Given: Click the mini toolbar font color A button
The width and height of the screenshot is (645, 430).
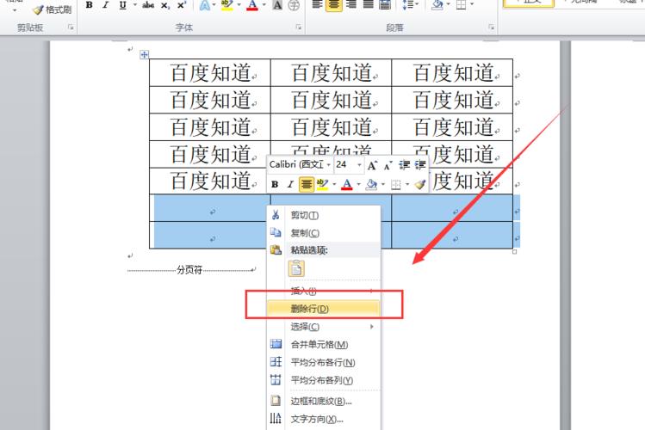Looking at the screenshot, I should 348,184.
